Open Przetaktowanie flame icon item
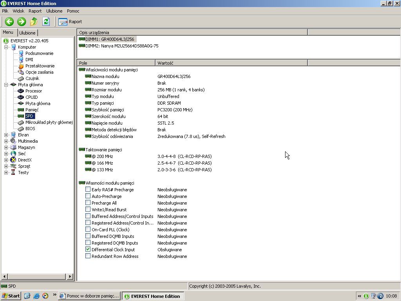 (x=21, y=66)
